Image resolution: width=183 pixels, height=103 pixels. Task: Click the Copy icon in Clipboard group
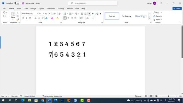point(18,16)
